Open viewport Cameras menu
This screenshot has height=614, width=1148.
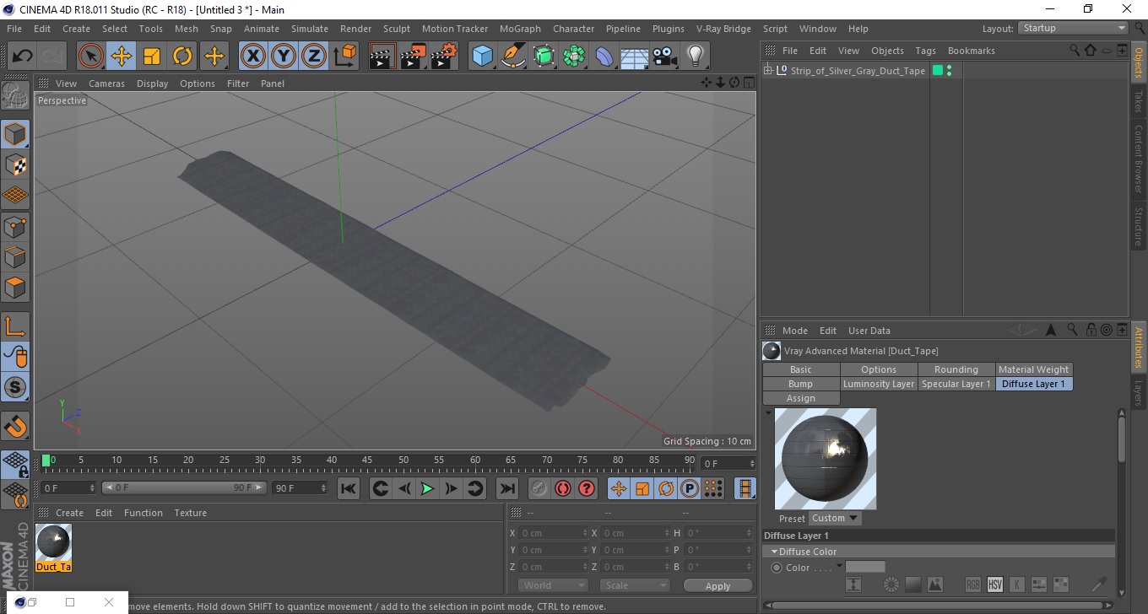coord(106,83)
